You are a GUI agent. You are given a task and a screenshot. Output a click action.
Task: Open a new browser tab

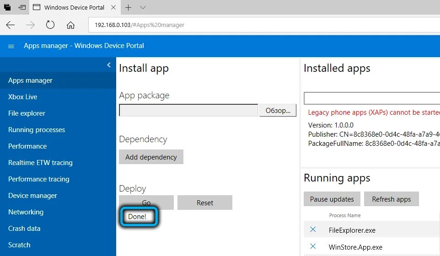click(129, 8)
